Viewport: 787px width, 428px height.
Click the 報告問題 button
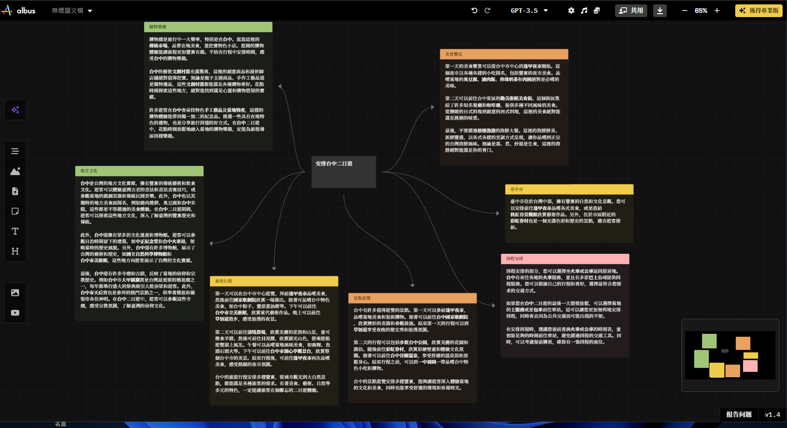point(739,414)
